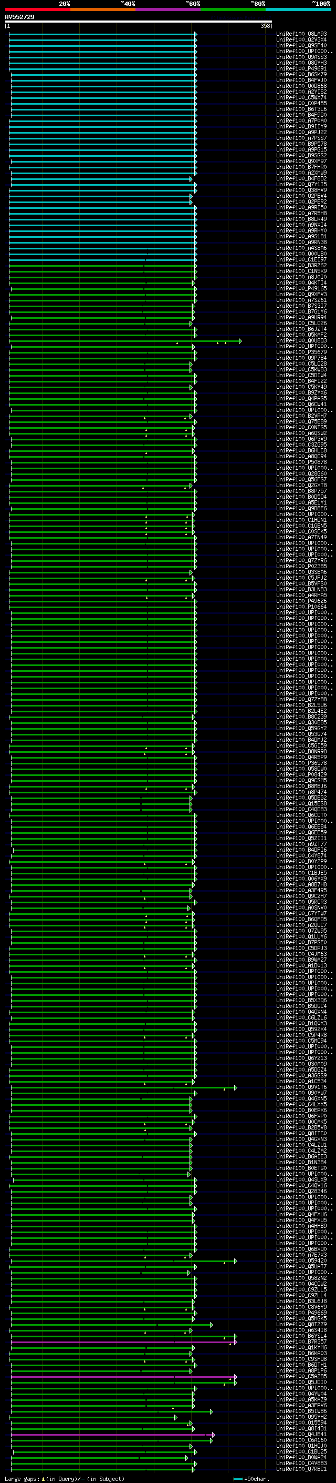The image size is (336, 1483).
Task: Select label UniRef100_C1HDN1
Action: [301, 520]
